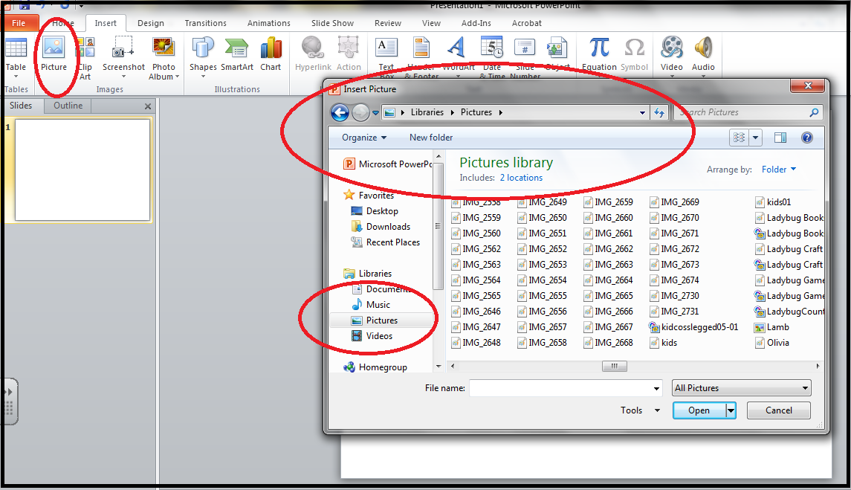The image size is (851, 490).
Task: Insert Header & Footer
Action: [421, 57]
